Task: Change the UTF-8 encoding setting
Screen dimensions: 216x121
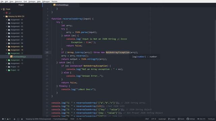Action: (x=154, y=119)
